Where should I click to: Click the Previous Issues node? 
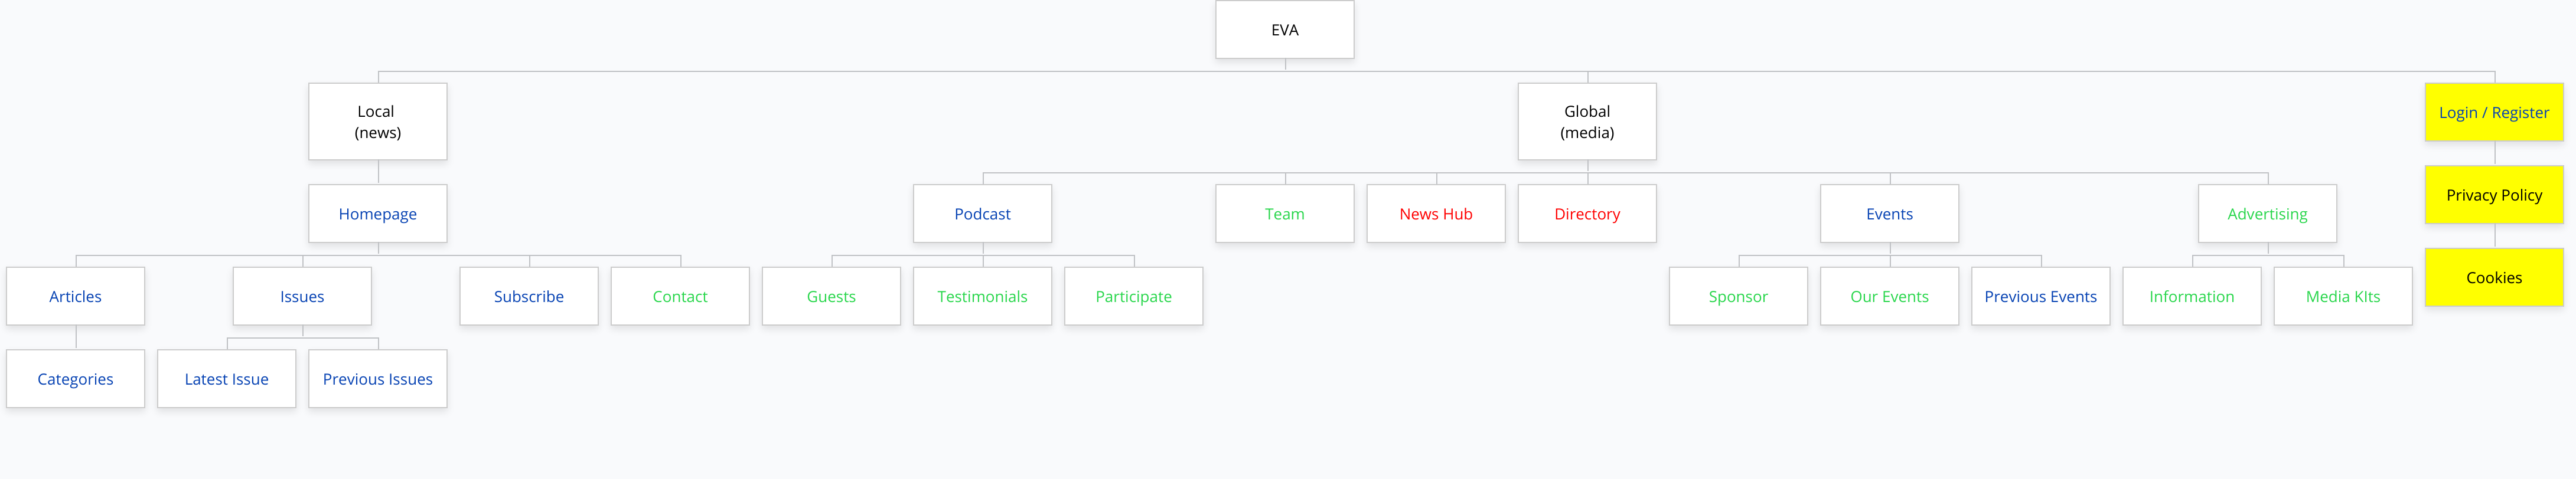coord(377,379)
